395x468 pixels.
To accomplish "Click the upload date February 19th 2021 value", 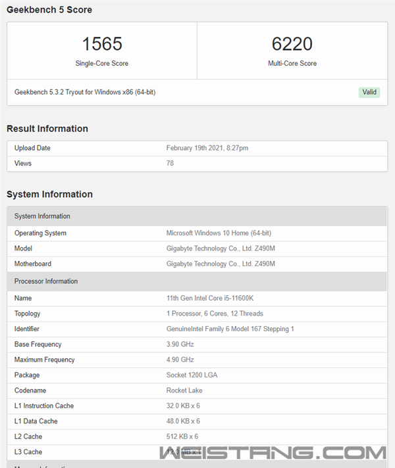I will 207,148.
